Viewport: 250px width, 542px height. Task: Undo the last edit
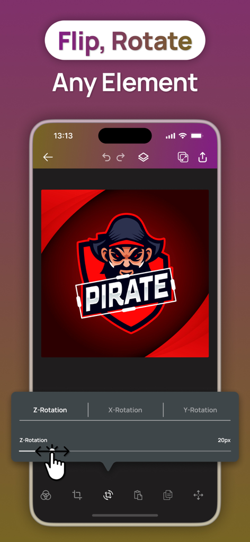click(106, 157)
